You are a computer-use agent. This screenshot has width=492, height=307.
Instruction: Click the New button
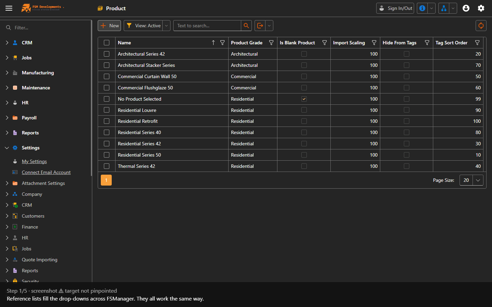click(x=109, y=26)
